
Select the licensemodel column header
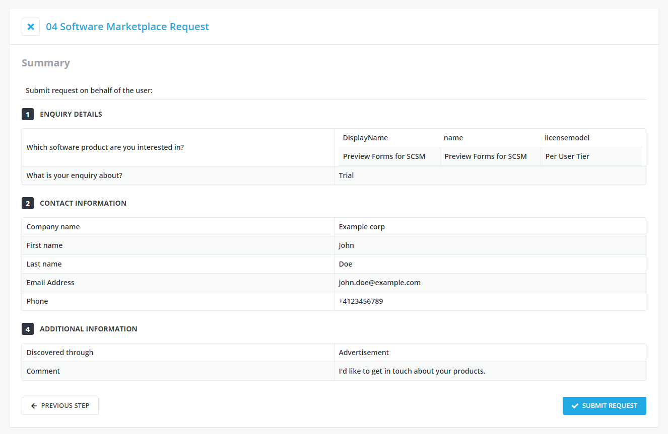click(567, 138)
